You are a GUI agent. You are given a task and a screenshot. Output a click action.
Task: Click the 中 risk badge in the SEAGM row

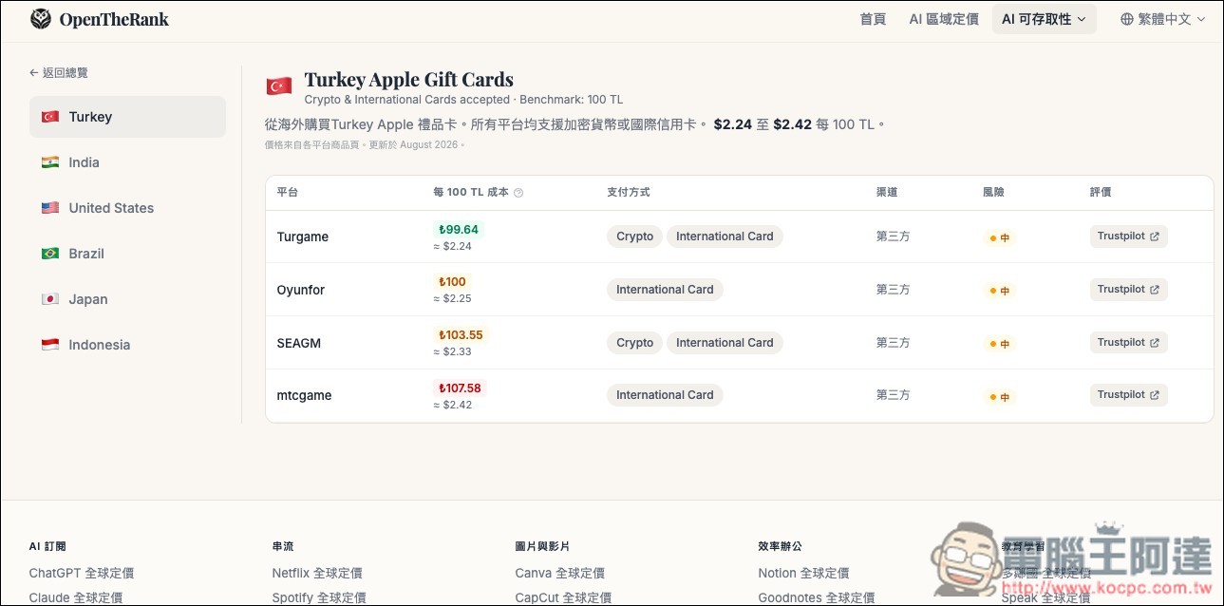pos(999,344)
